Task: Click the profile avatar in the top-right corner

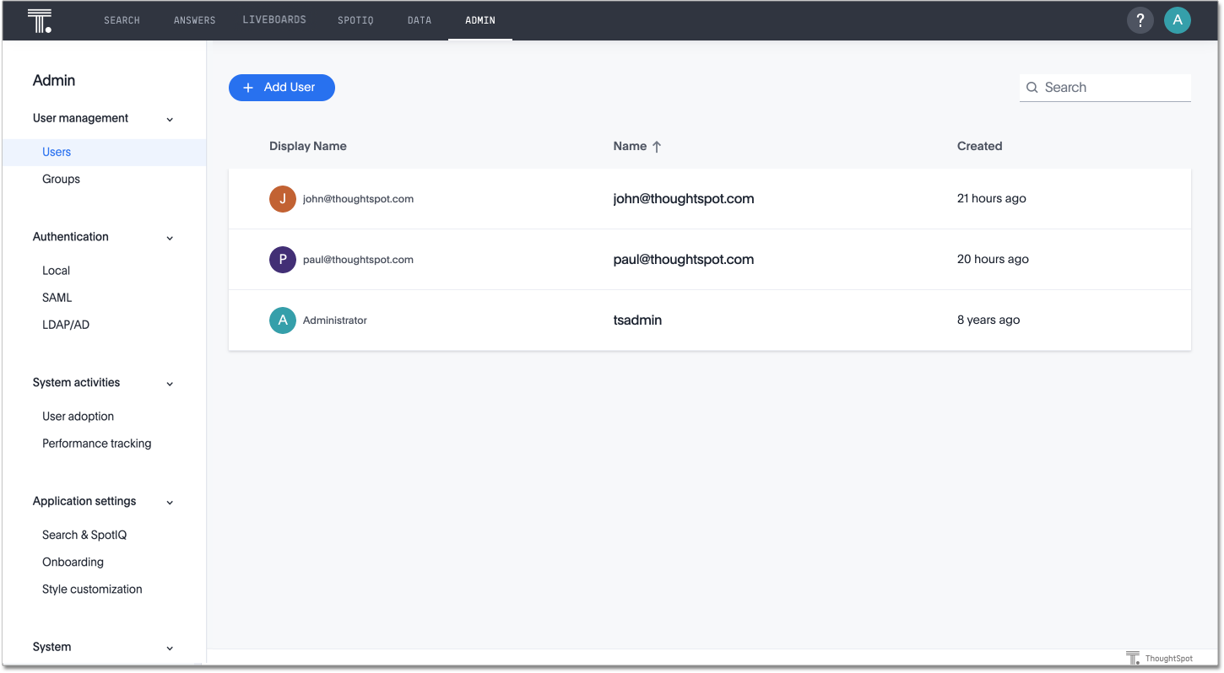Action: [1178, 19]
